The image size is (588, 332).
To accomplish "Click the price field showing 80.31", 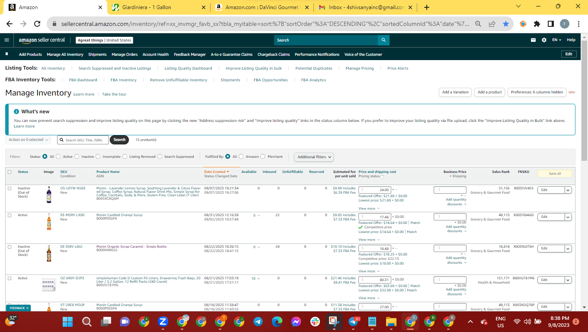I will point(375,280).
